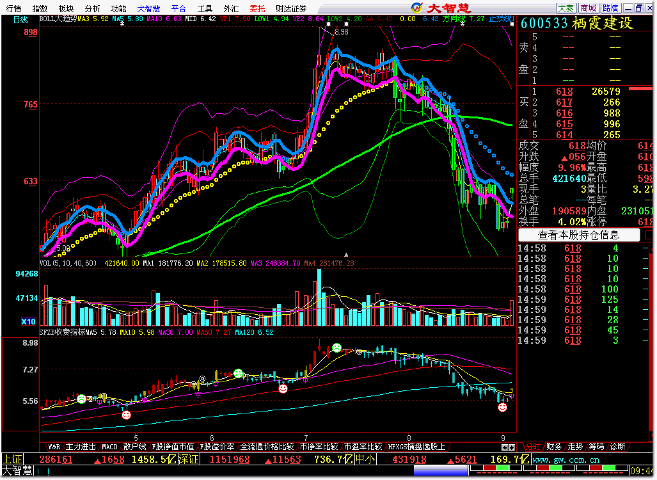657x480 pixels.
Task: Click the 深证 index label
Action: pos(189,460)
